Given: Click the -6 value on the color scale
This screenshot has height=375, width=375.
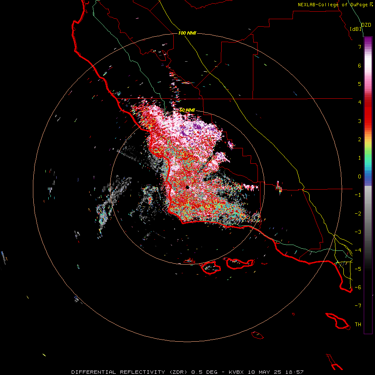Looking at the screenshot, I should pos(358,287).
